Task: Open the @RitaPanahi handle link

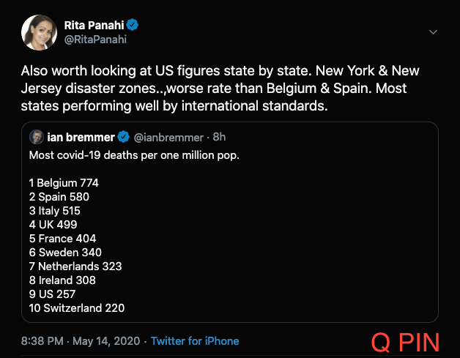Action: pos(95,40)
